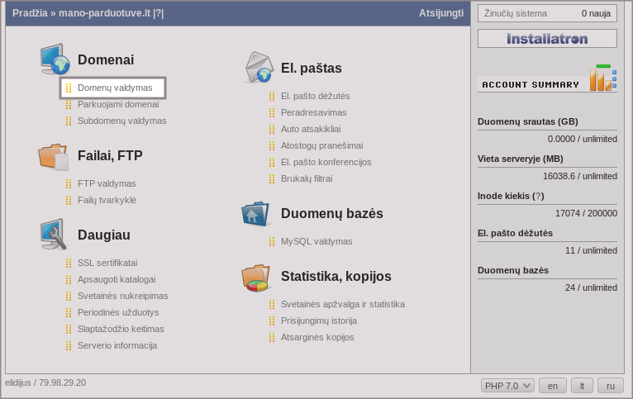
Task: Switch language to English with en button
Action: pyautogui.click(x=553, y=386)
